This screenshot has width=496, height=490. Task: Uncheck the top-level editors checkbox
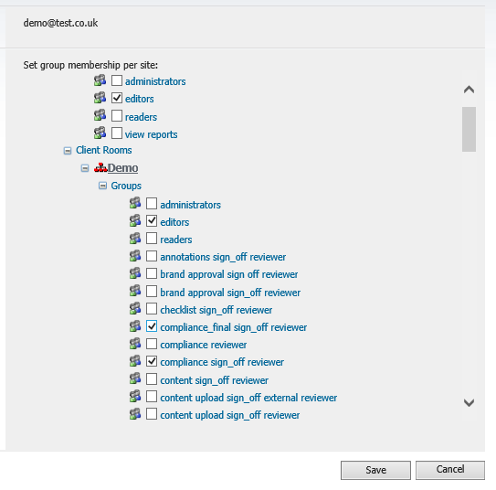point(117,98)
